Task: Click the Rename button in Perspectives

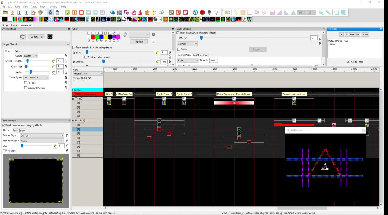Action: pyautogui.click(x=354, y=35)
